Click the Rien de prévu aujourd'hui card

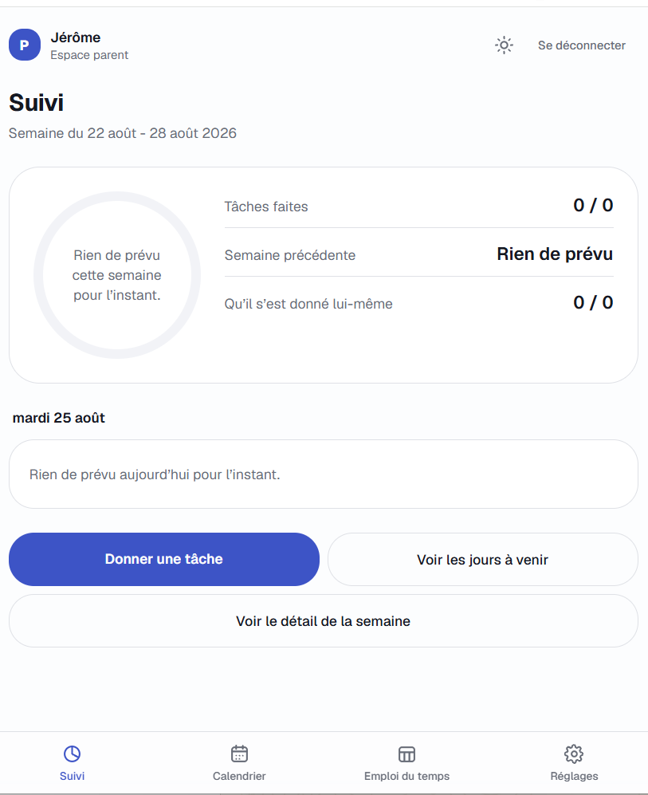pos(324,474)
